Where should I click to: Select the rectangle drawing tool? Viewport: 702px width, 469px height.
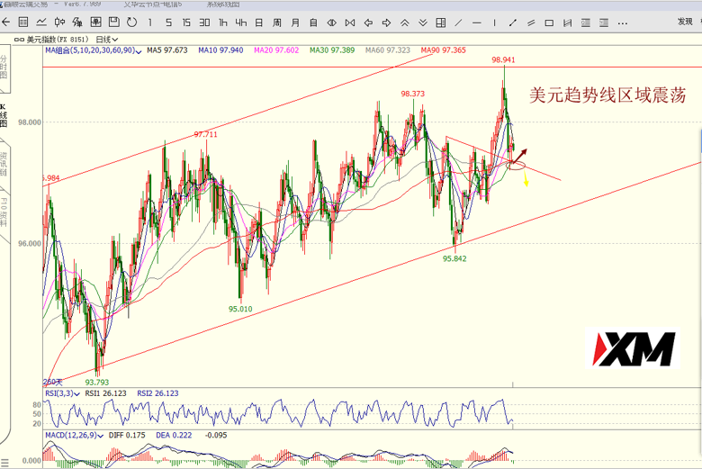click(549, 23)
